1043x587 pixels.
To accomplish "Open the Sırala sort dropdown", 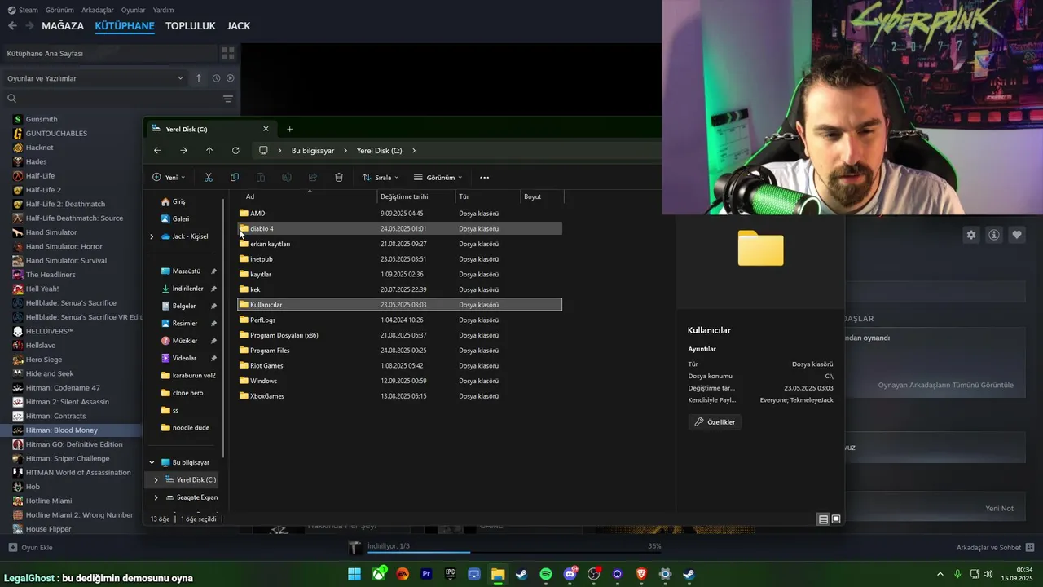I will (381, 177).
